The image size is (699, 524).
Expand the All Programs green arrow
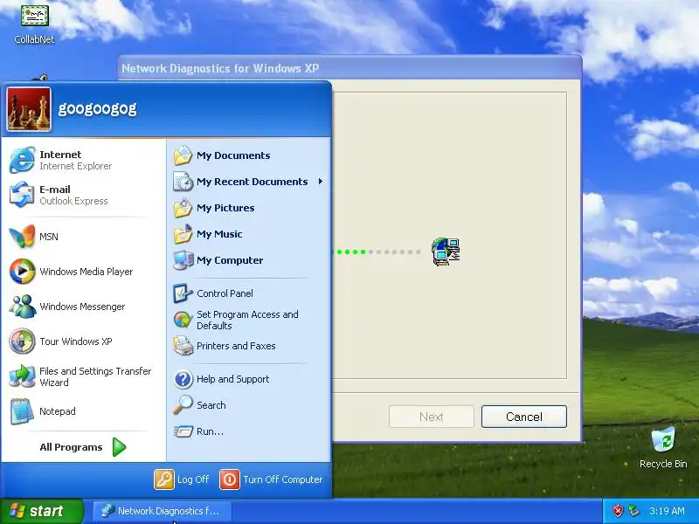click(119, 447)
